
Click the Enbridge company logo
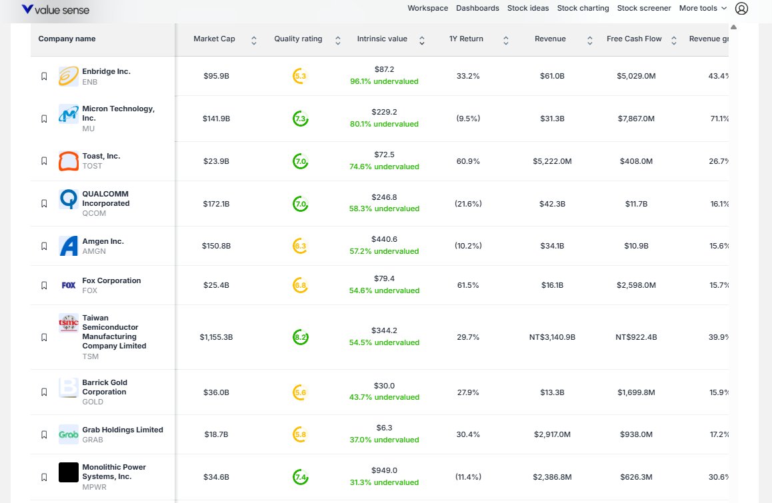pos(69,77)
